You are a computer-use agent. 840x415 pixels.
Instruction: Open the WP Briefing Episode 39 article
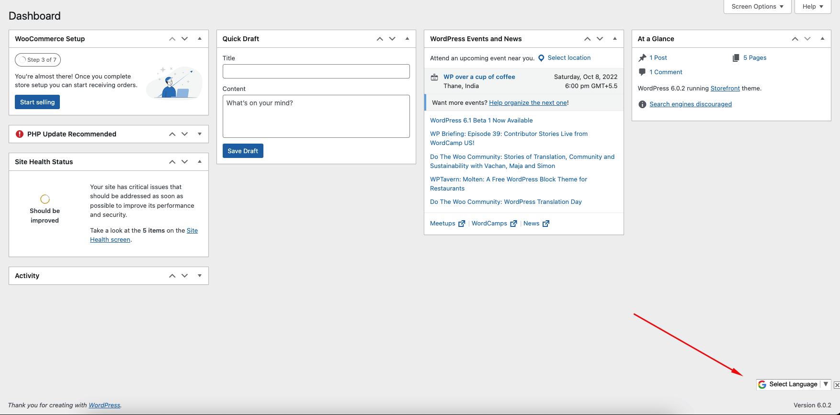pyautogui.click(x=509, y=138)
